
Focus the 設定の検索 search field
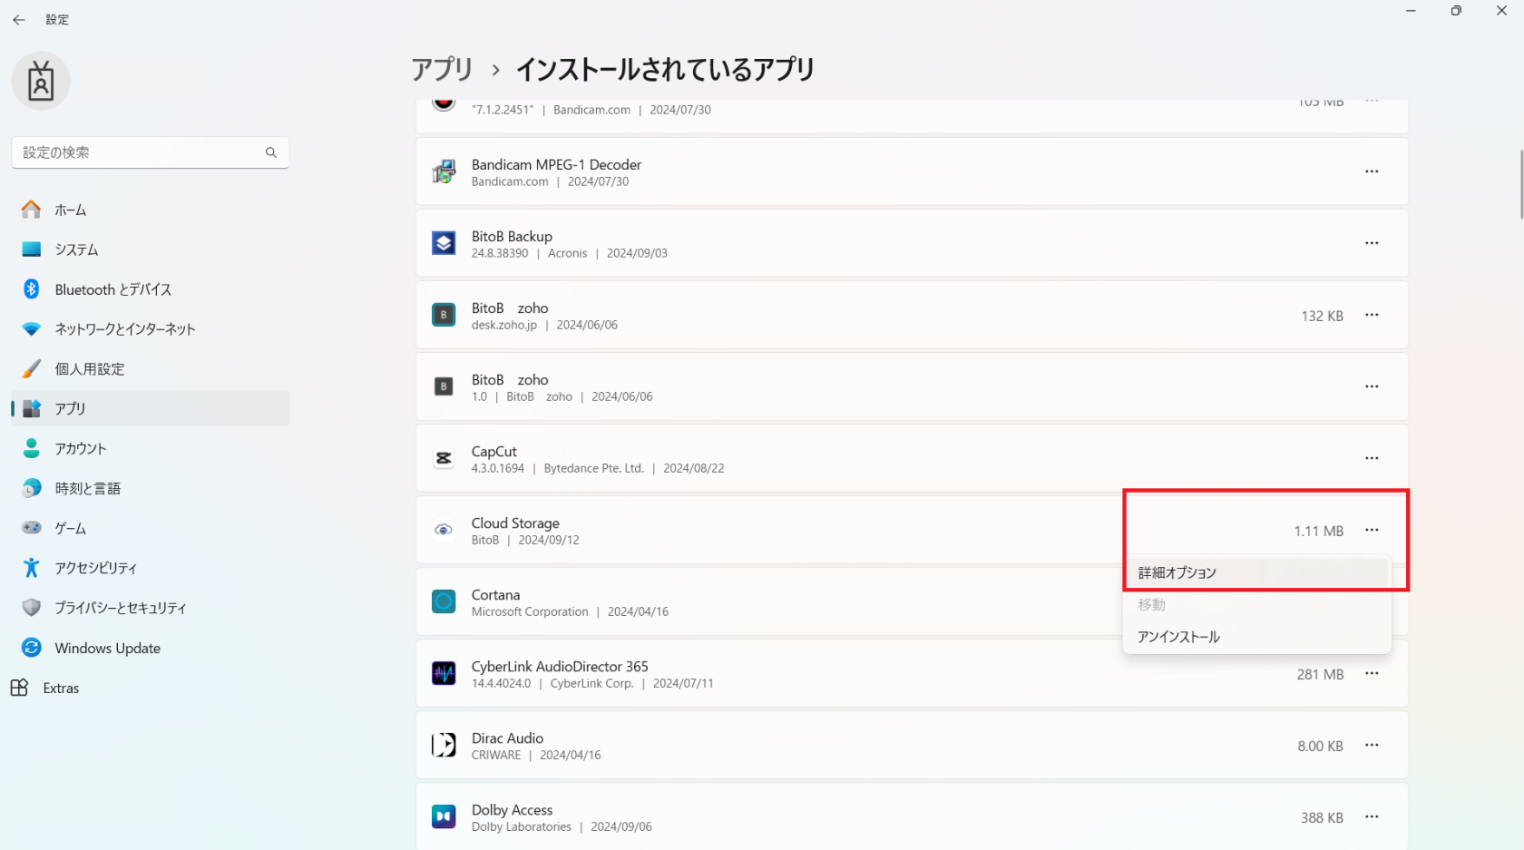[151, 152]
